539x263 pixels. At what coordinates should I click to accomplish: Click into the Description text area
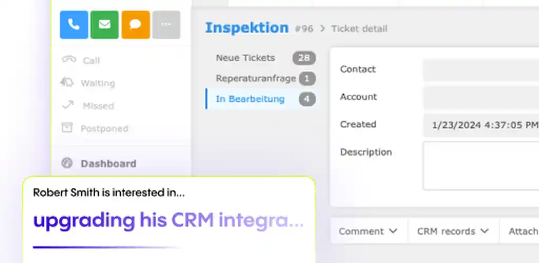tap(481, 166)
